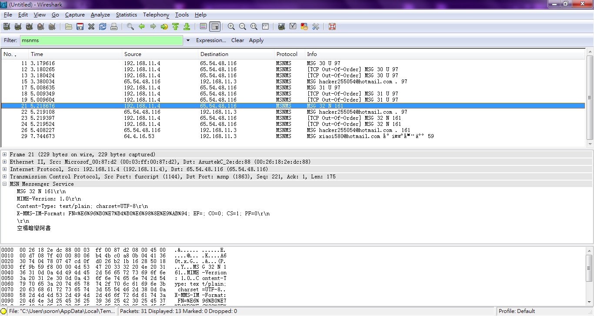Click the expert info status icon
The image size is (594, 316).
click(x=4, y=311)
